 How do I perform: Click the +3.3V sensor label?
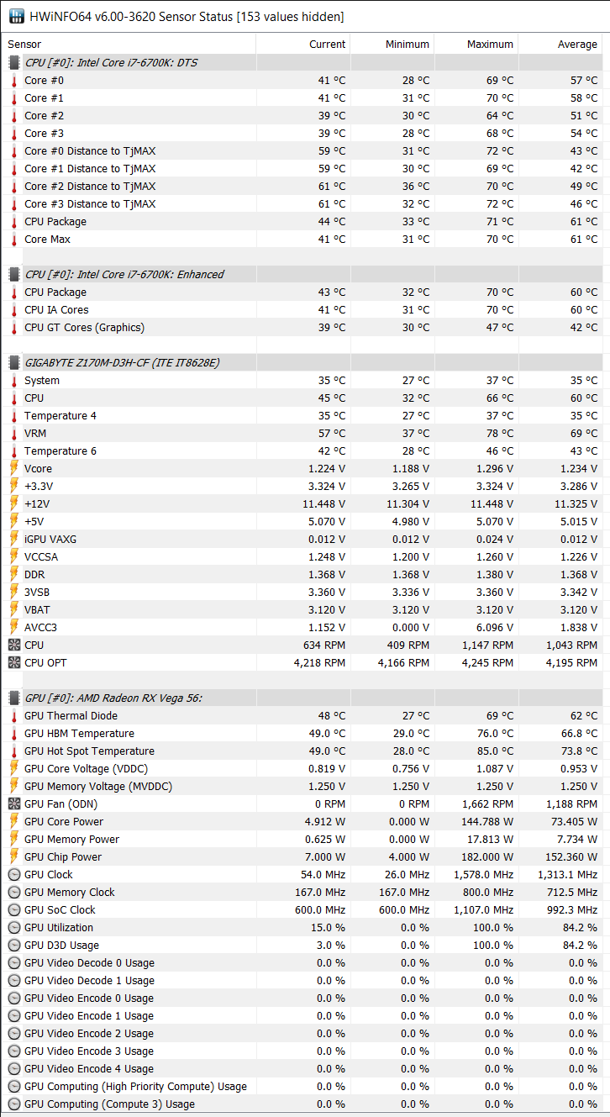(x=39, y=486)
